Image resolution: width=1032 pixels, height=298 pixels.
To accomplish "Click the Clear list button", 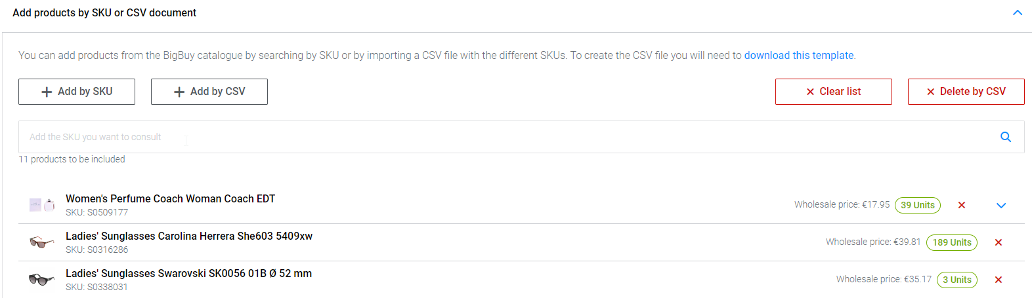I will 833,92.
